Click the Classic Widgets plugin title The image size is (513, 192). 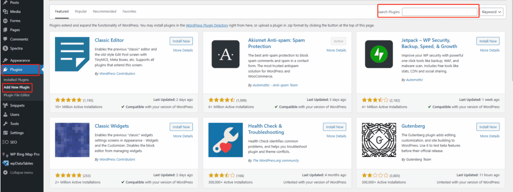tap(112, 126)
